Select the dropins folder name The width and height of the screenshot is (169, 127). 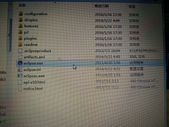31,20
